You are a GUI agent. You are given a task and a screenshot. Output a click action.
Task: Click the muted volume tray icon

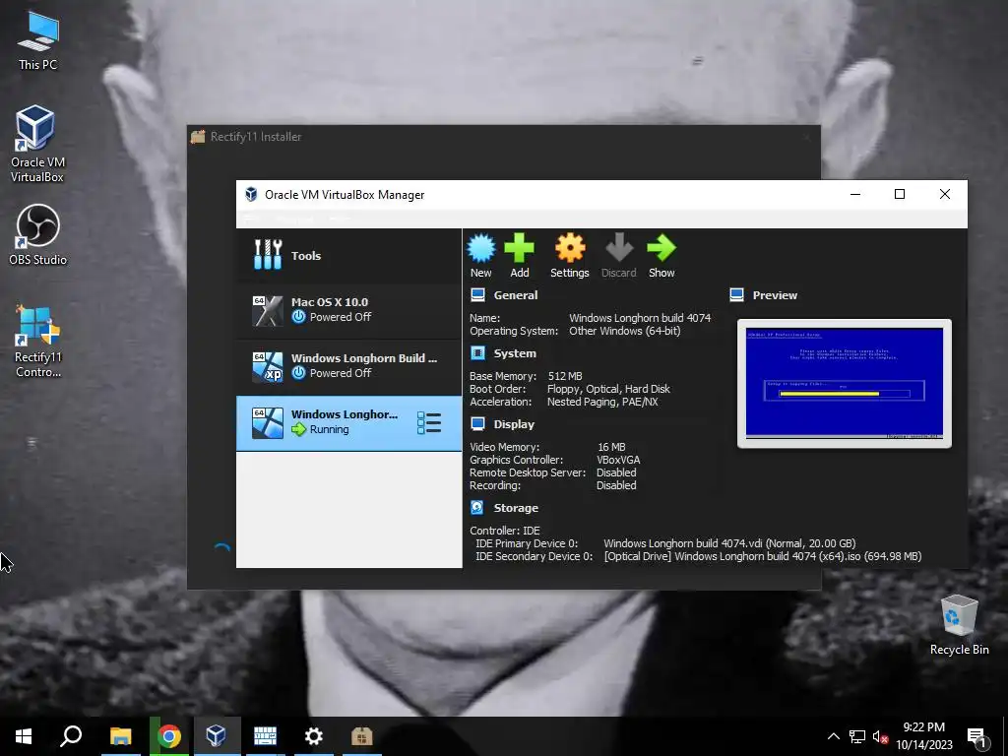point(880,736)
